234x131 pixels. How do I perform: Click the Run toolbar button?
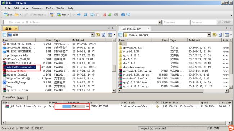[x=61, y=15]
